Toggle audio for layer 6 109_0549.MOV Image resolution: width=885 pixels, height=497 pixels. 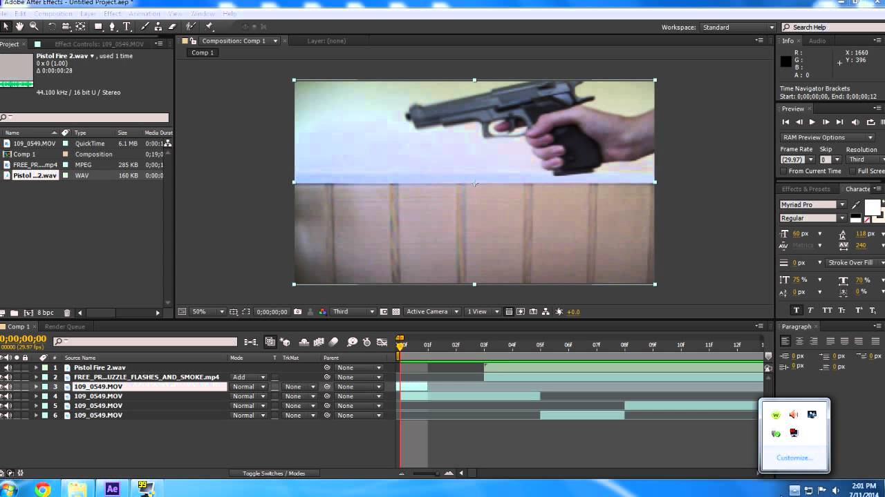coord(8,416)
